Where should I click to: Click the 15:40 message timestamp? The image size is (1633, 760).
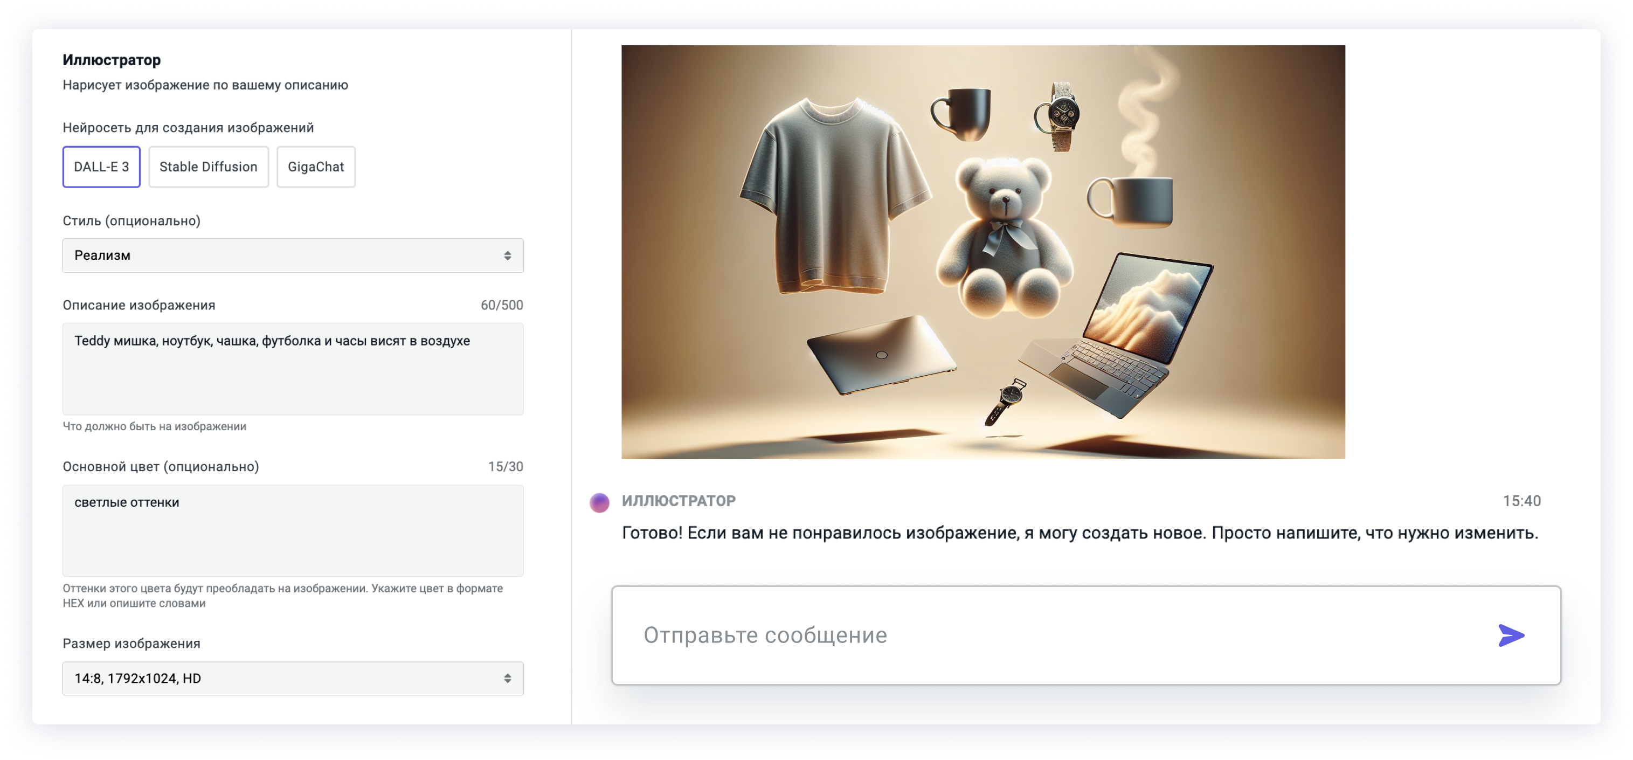pyautogui.click(x=1521, y=501)
